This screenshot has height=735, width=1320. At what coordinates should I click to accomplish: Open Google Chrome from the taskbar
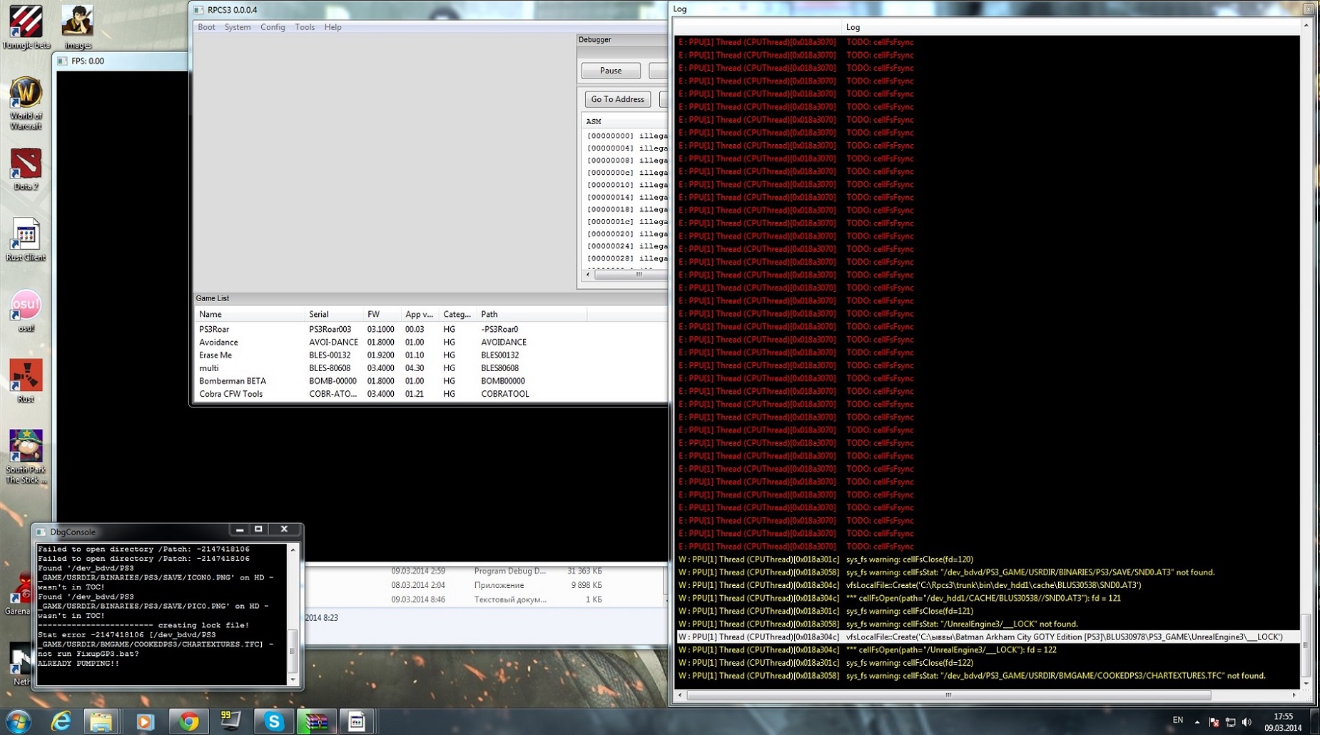188,721
